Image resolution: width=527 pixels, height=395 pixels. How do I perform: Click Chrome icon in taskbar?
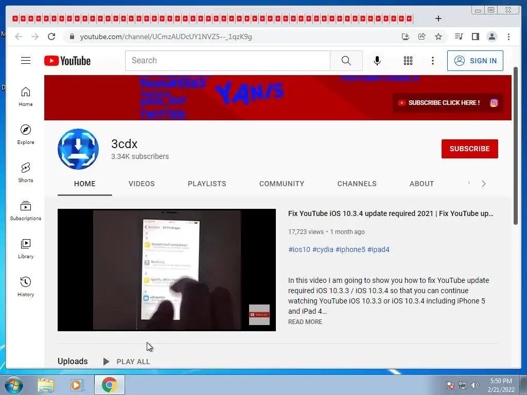tap(110, 385)
